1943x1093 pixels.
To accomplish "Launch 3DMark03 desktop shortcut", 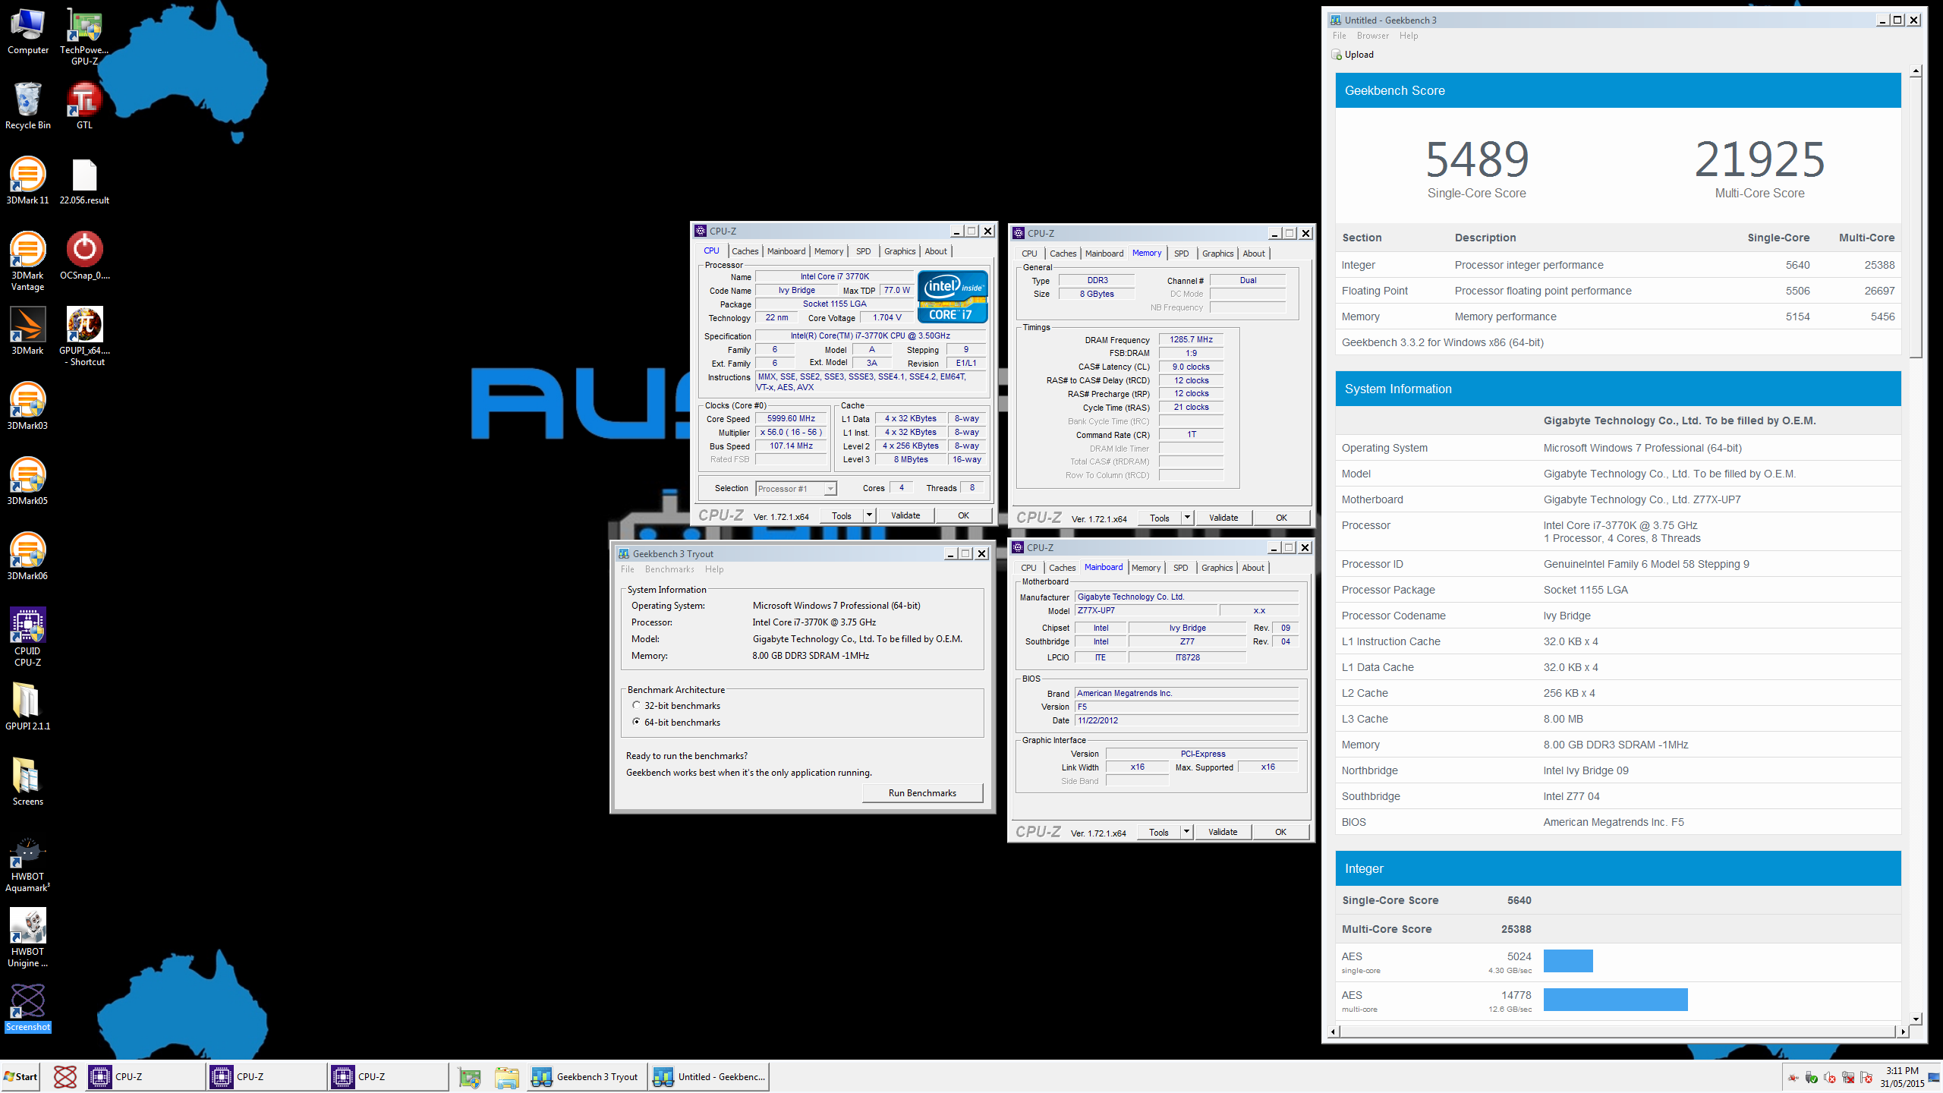I will (28, 406).
